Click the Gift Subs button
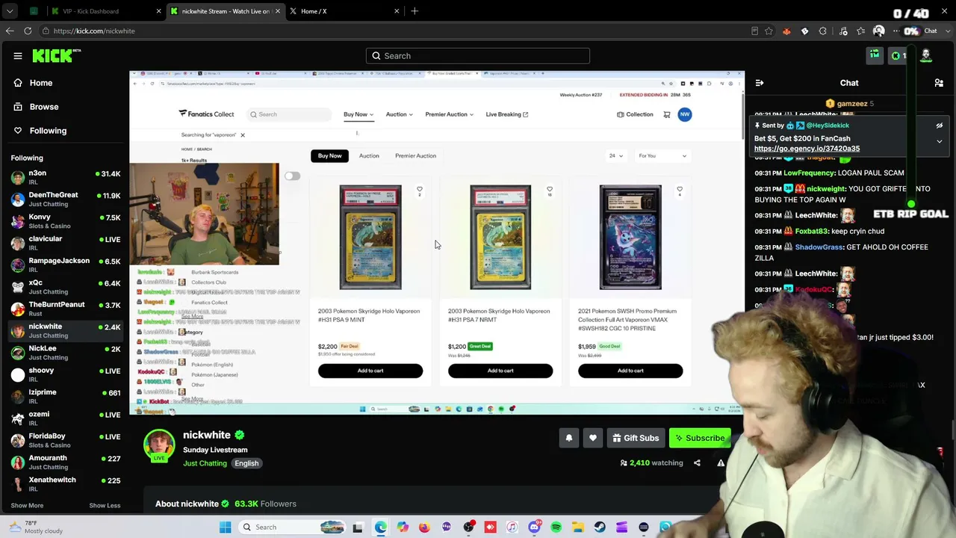The height and width of the screenshot is (538, 956). [635, 438]
